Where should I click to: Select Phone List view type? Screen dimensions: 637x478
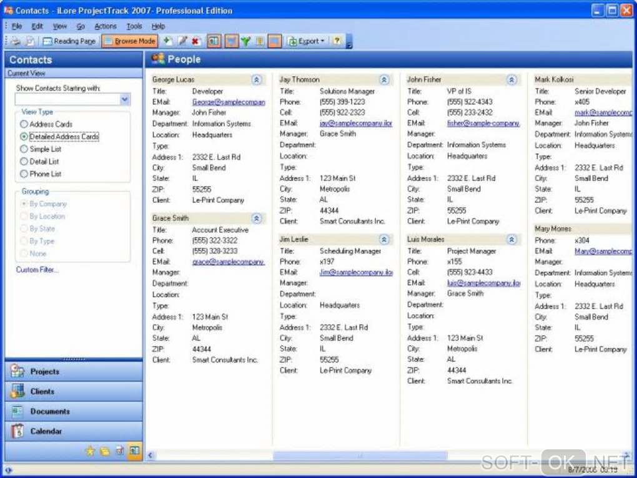pos(41,174)
